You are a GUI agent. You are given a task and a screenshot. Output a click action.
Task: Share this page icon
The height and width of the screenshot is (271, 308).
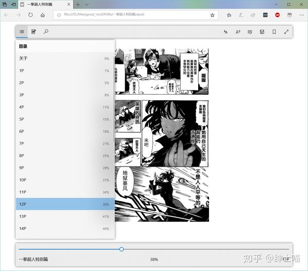[x=253, y=15]
